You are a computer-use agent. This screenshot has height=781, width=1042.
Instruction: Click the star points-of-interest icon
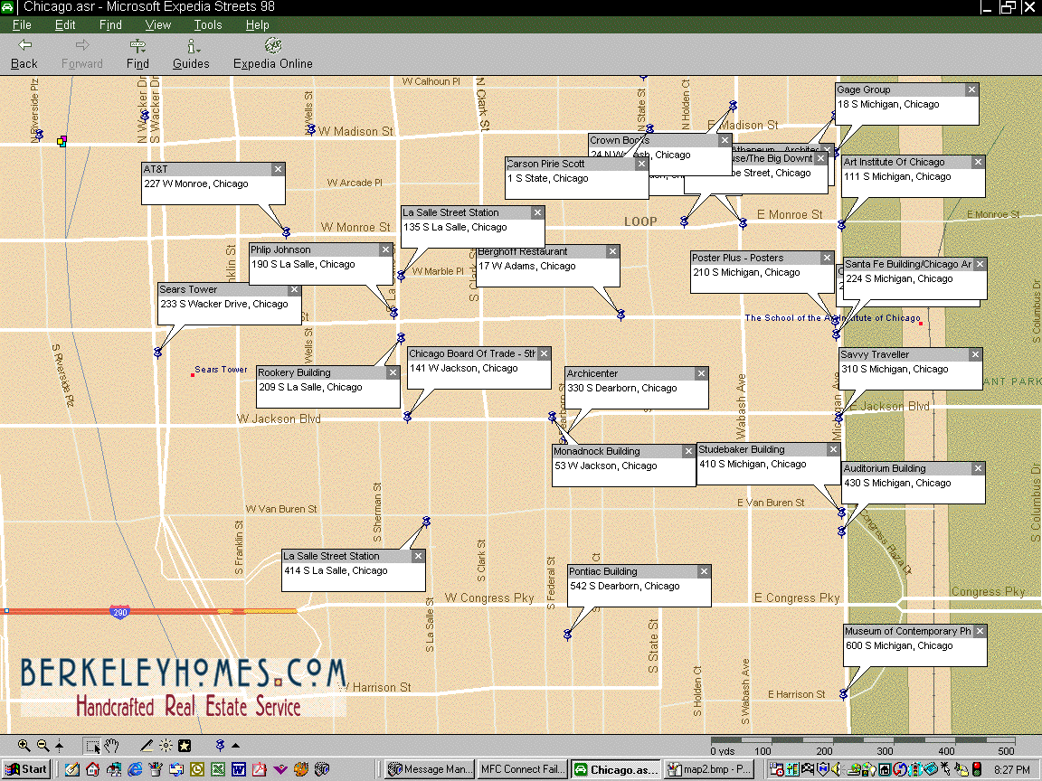coord(185,746)
